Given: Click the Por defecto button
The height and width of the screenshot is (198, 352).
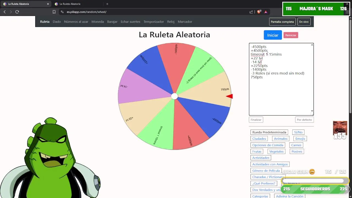Looking at the screenshot, I should [304, 120].
